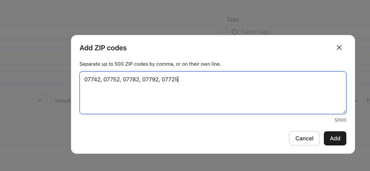Place cursor on ZIP code 07742

pos(92,79)
